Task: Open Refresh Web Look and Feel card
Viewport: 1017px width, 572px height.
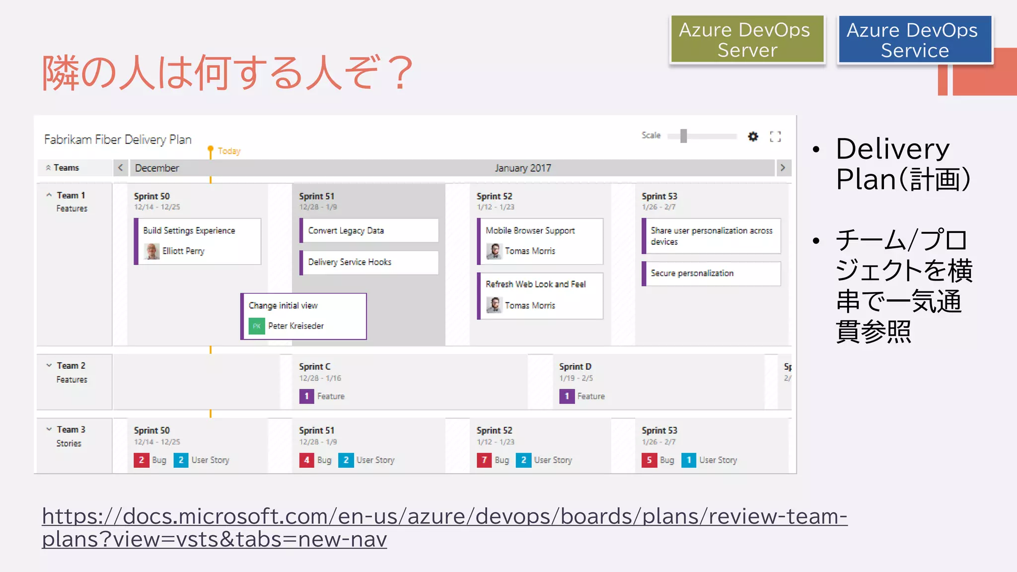Action: (540, 296)
